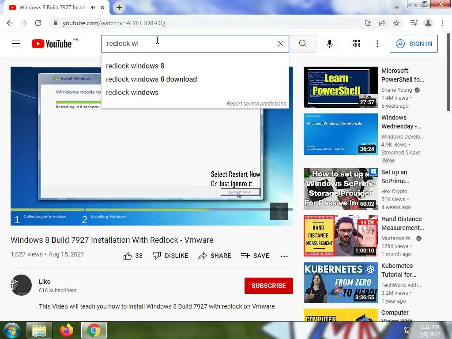Click the Hex Crypto channel name
This screenshot has width=452, height=339.
[394, 192]
